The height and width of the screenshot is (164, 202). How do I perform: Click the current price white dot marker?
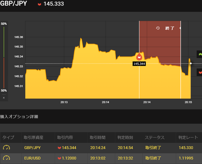(x=191, y=64)
